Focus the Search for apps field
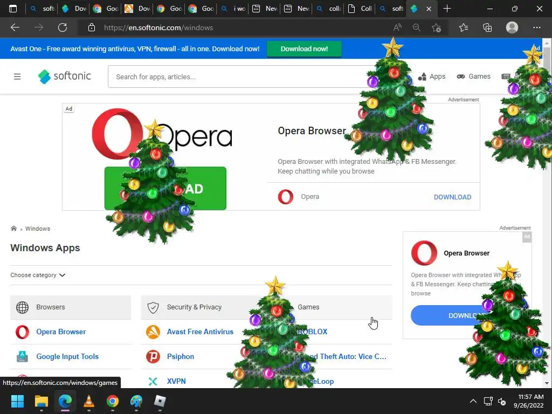 (239, 77)
